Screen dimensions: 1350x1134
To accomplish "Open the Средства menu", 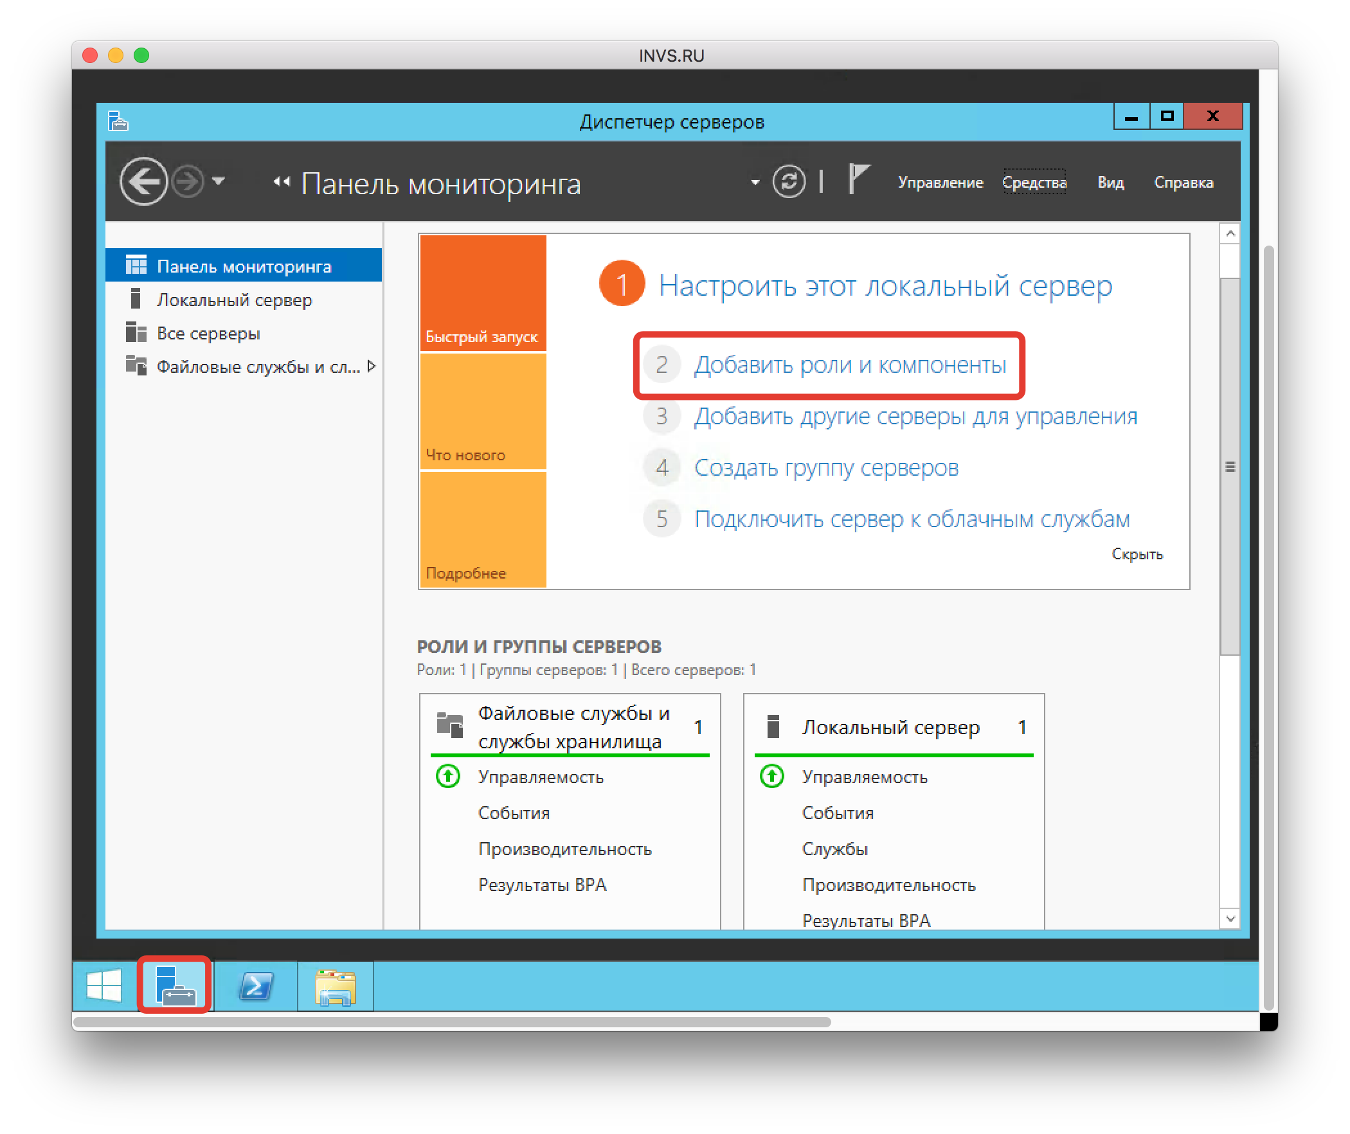I will [x=1034, y=183].
